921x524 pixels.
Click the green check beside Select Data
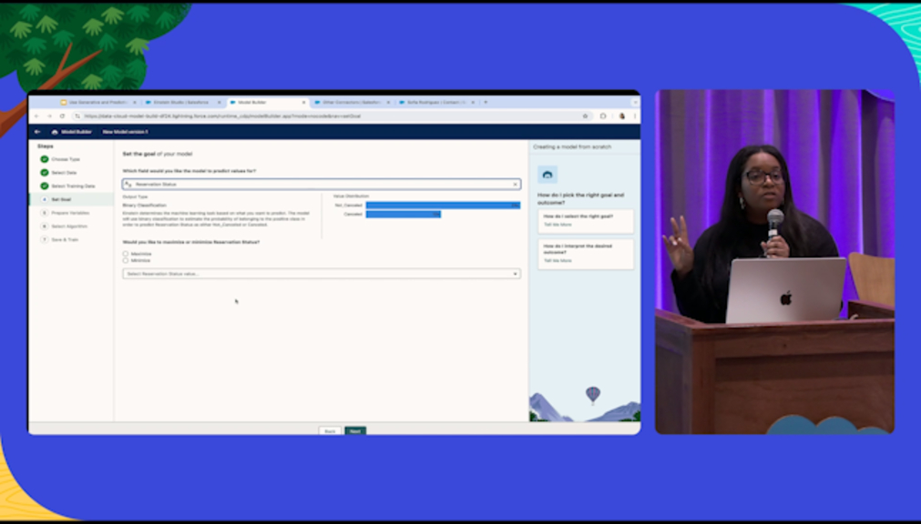pyautogui.click(x=44, y=173)
